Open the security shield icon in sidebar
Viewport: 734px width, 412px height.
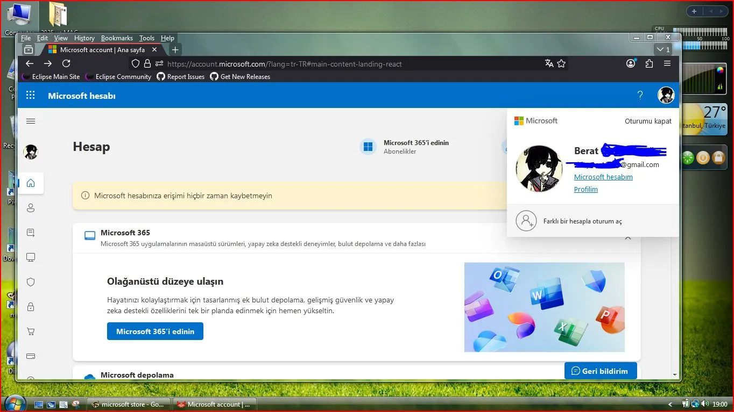click(x=31, y=282)
